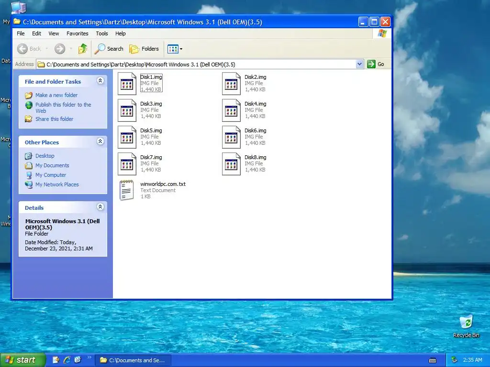This screenshot has width=490, height=367.
Task: Click the winworldpc.com.txt file name
Action: [163, 184]
